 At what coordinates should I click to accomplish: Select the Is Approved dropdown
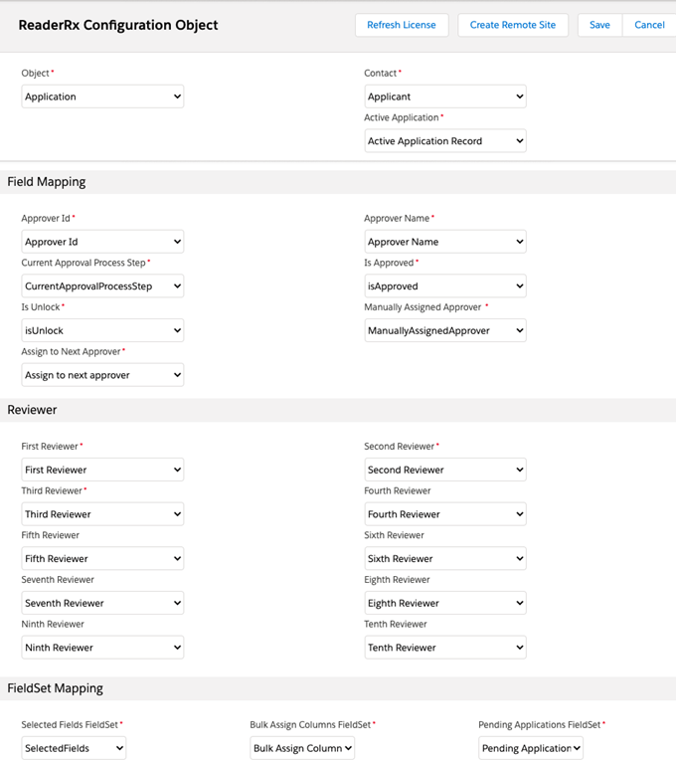coord(445,286)
